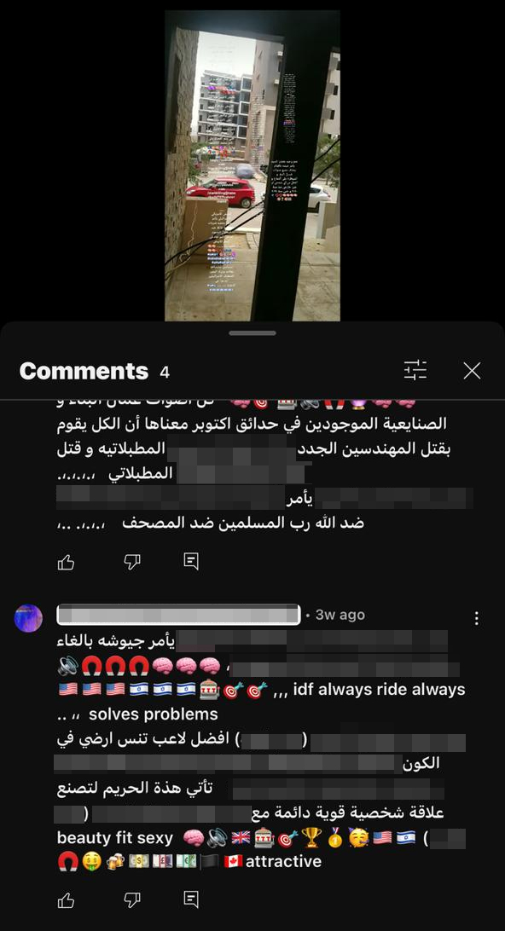Dislike the comment posted 3w ago
The width and height of the screenshot is (505, 931).
tap(132, 900)
